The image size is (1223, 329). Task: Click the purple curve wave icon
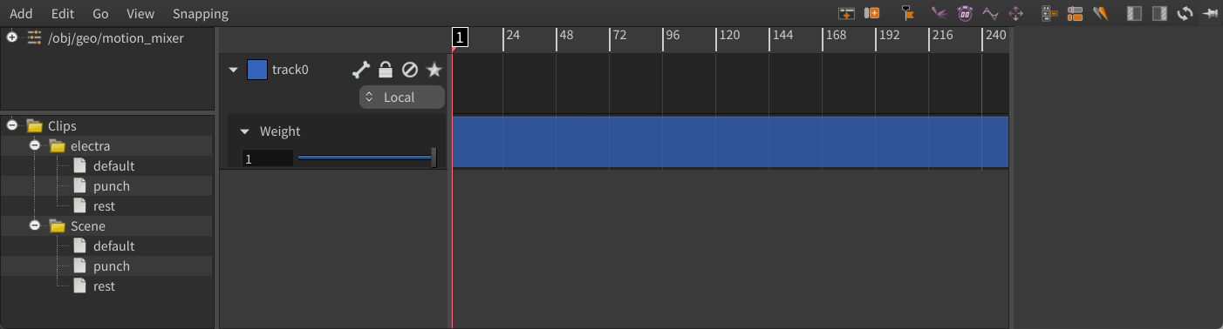(990, 13)
